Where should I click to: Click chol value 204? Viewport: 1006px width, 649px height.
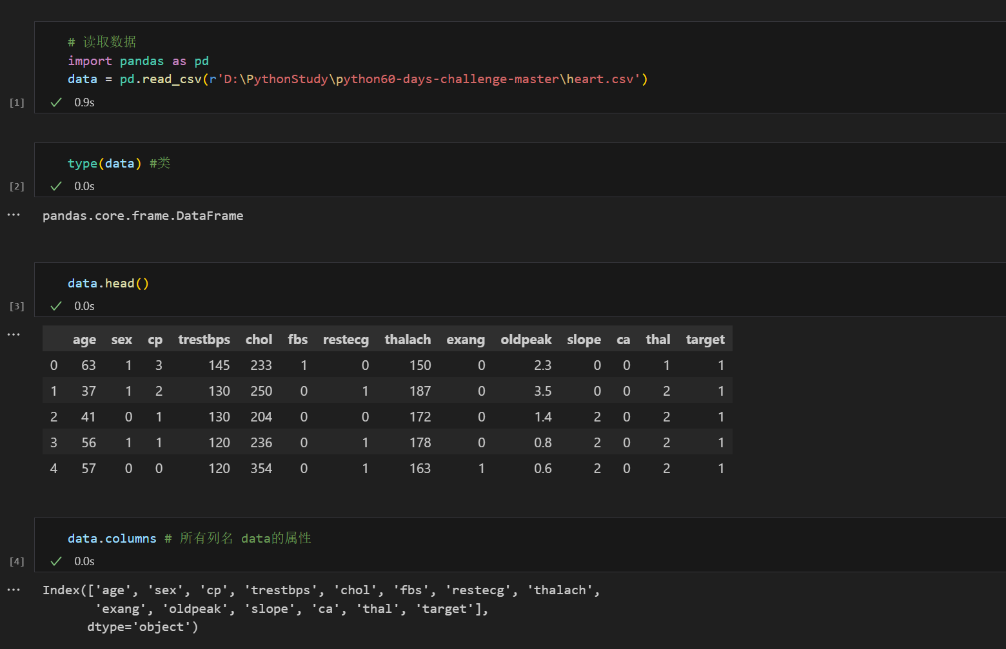pos(261,417)
